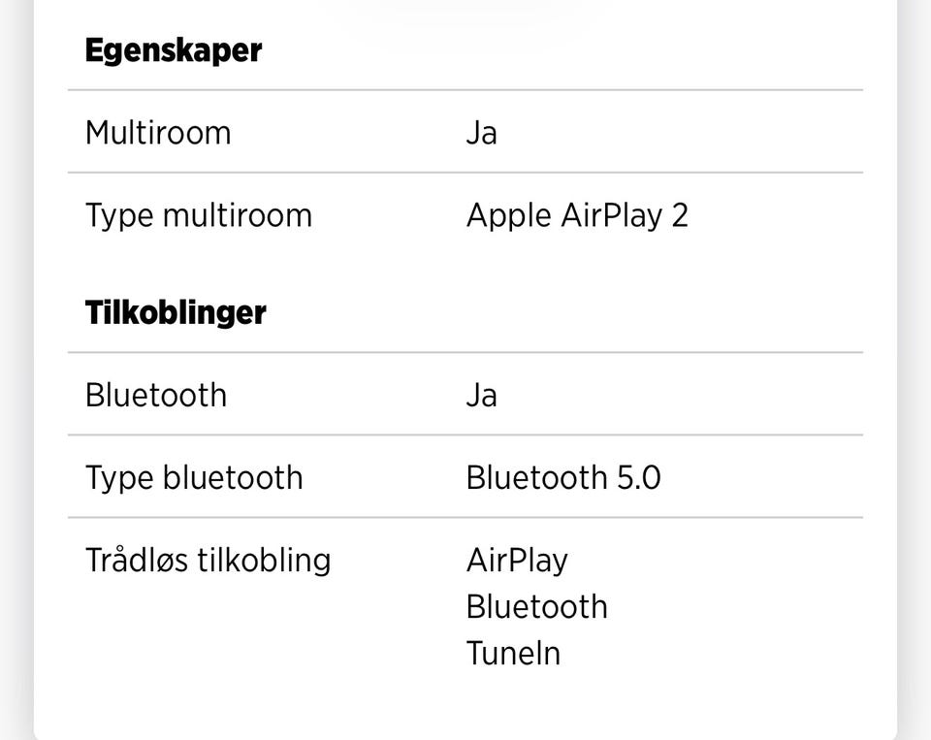Image resolution: width=931 pixels, height=740 pixels.
Task: Click Bluetooth in the wireless connection list
Action: (x=536, y=607)
